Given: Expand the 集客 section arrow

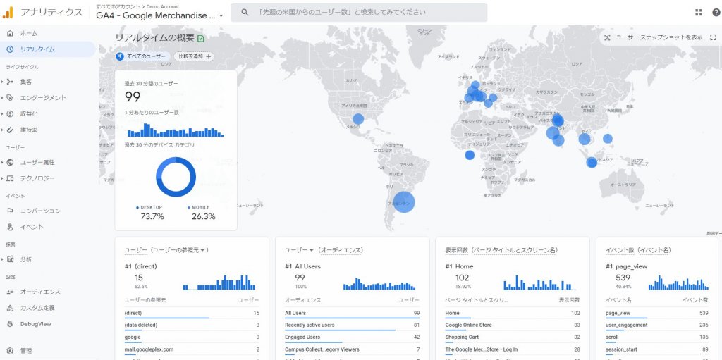Looking at the screenshot, I should 2,82.
